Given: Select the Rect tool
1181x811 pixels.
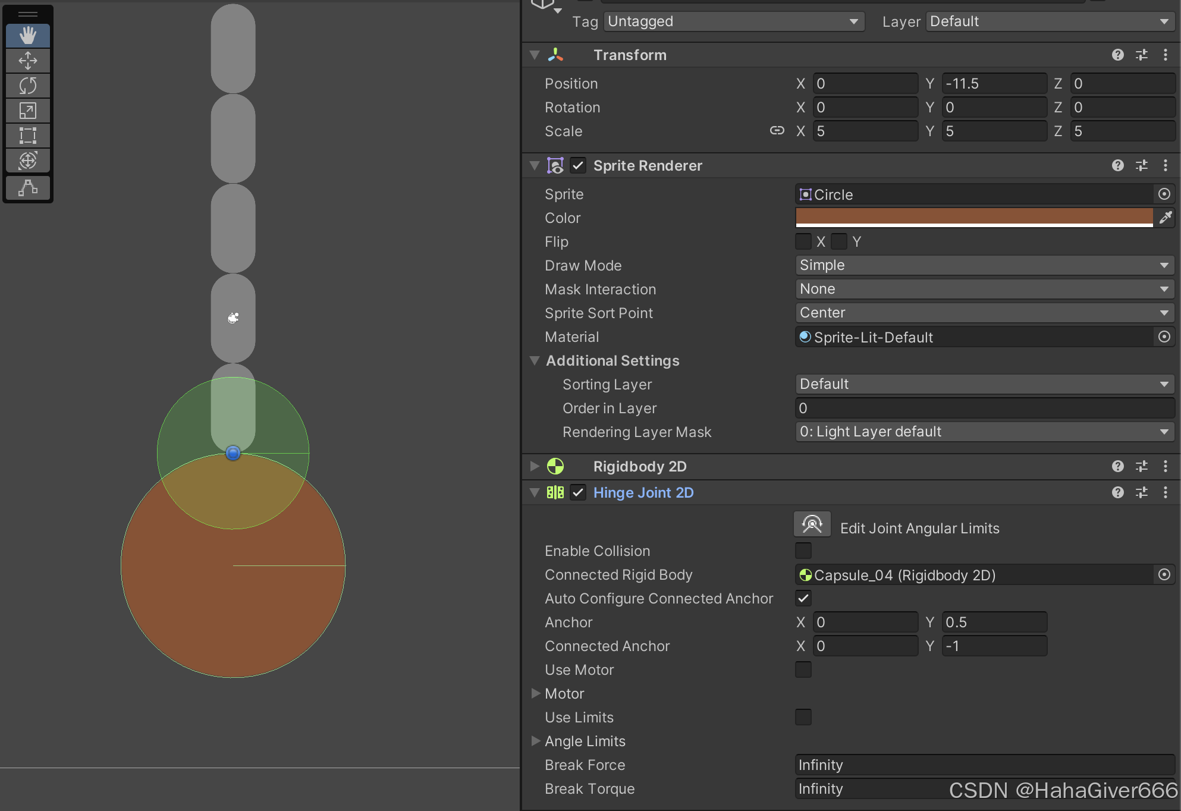Looking at the screenshot, I should [x=27, y=136].
